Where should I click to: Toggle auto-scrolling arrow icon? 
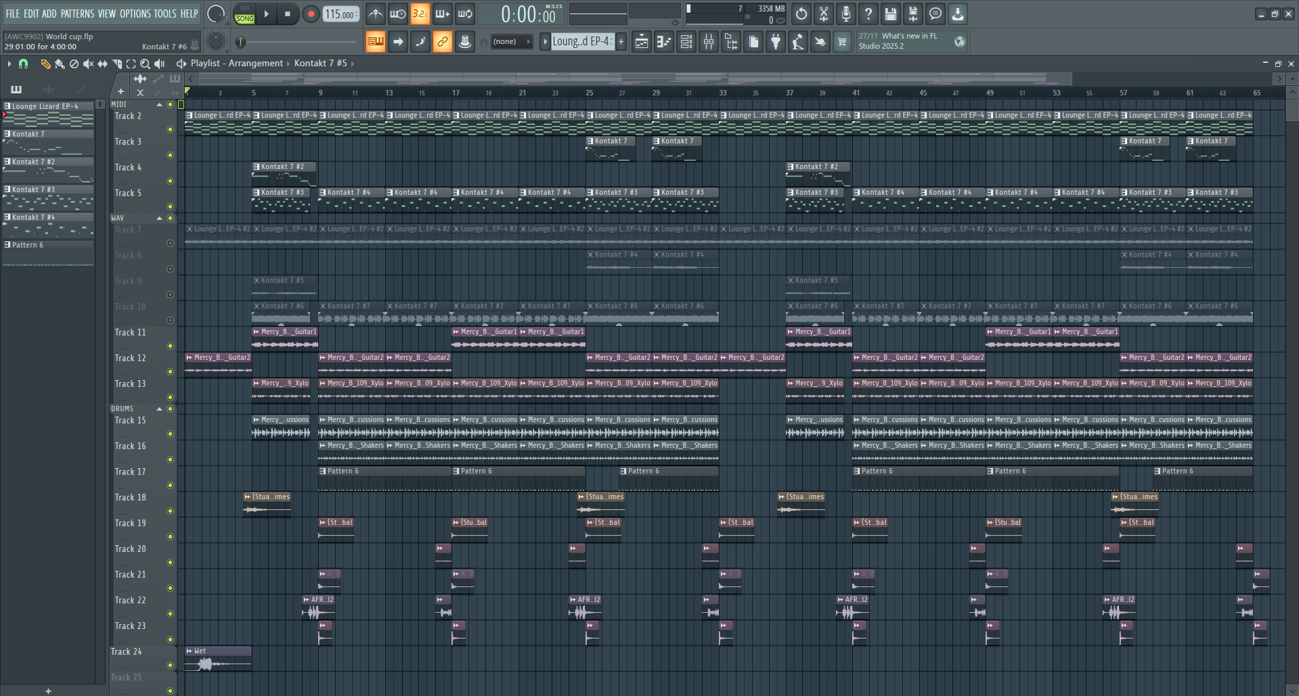click(398, 41)
